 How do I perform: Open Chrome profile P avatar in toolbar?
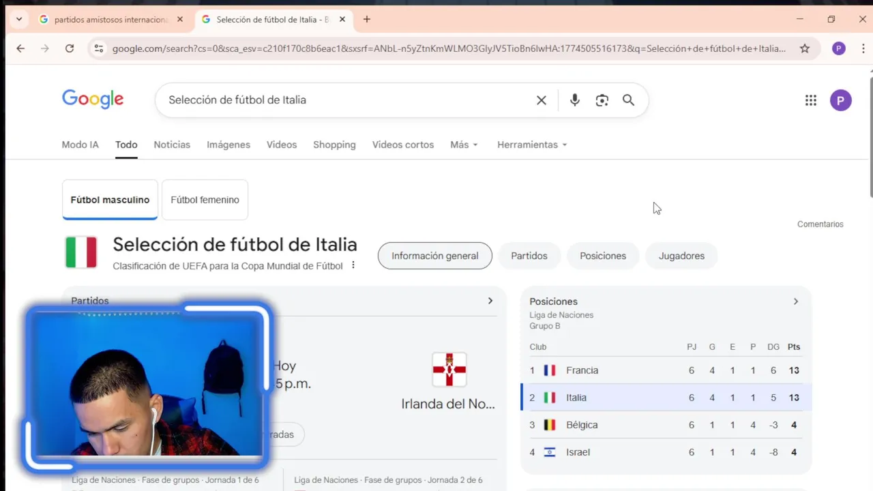(839, 48)
